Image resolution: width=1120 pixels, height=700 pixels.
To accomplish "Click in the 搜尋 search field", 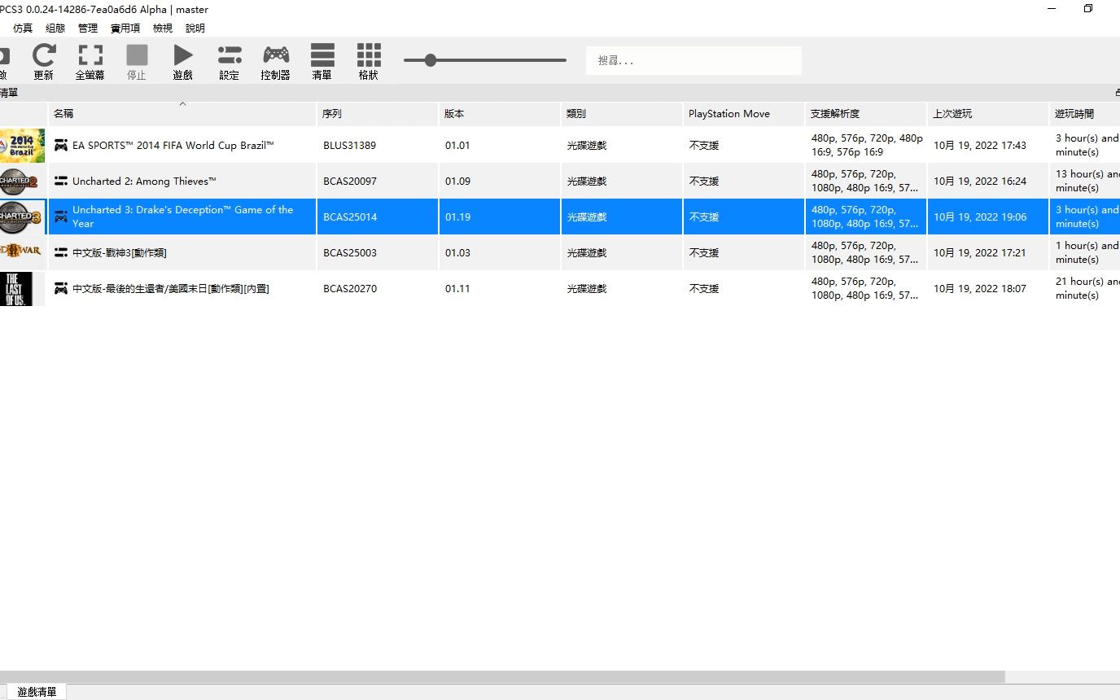I will (x=693, y=60).
